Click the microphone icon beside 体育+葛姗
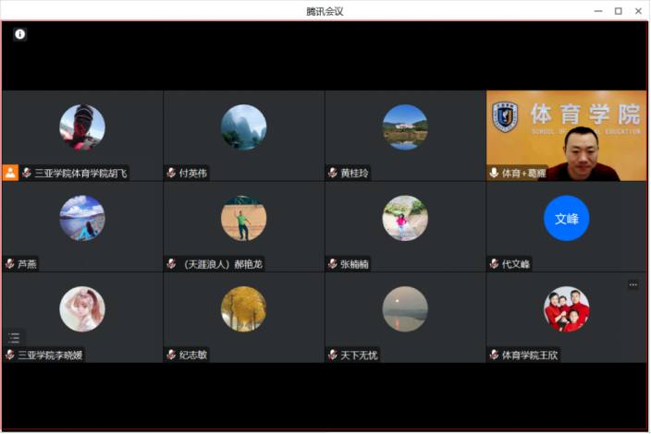The image size is (651, 434). click(494, 173)
